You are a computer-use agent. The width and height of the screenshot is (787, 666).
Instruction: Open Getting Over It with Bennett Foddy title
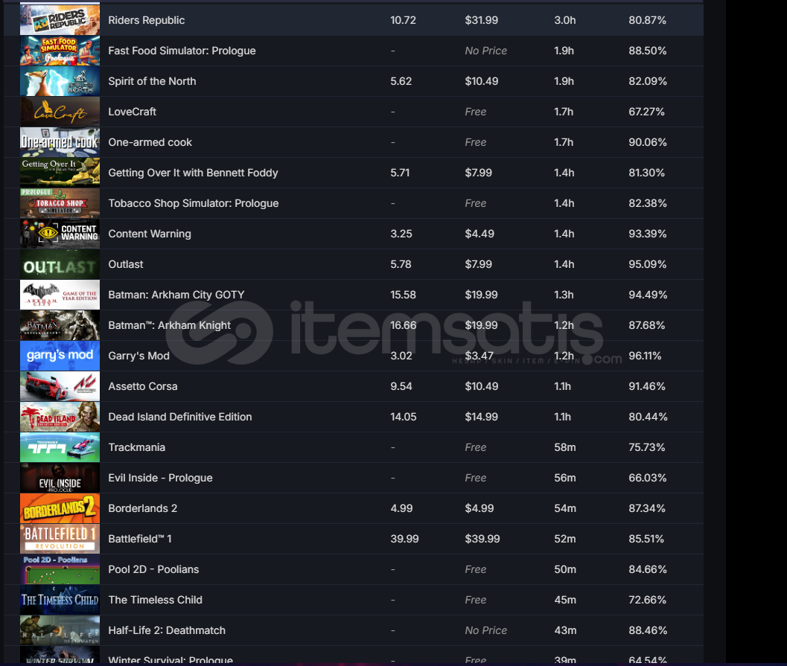(194, 173)
